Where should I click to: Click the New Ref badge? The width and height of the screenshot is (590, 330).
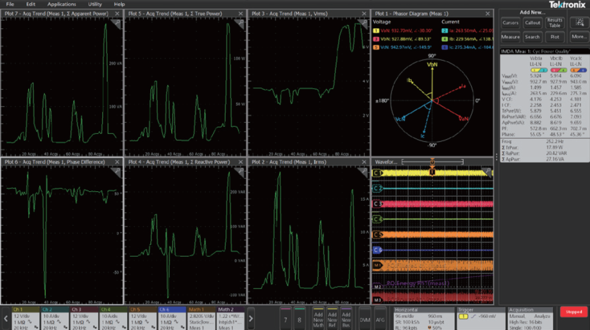tap(332, 319)
